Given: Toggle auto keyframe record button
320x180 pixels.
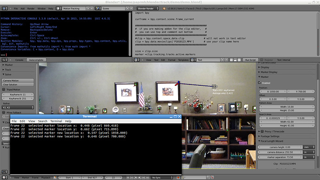Looking at the screenshot, I should (178, 178).
